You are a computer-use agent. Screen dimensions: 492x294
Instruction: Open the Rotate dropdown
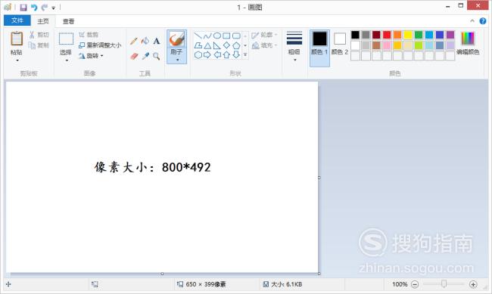coord(91,56)
